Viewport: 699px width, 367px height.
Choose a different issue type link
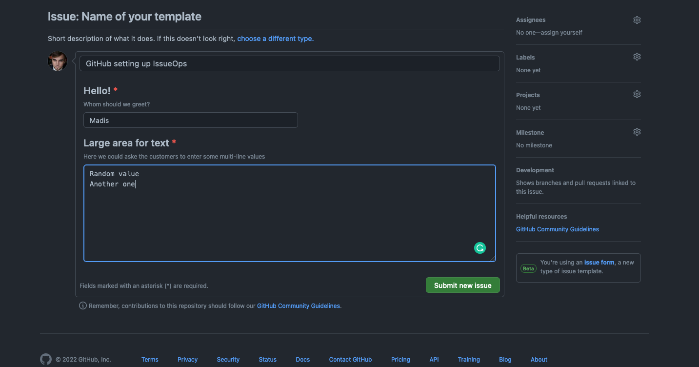point(275,39)
